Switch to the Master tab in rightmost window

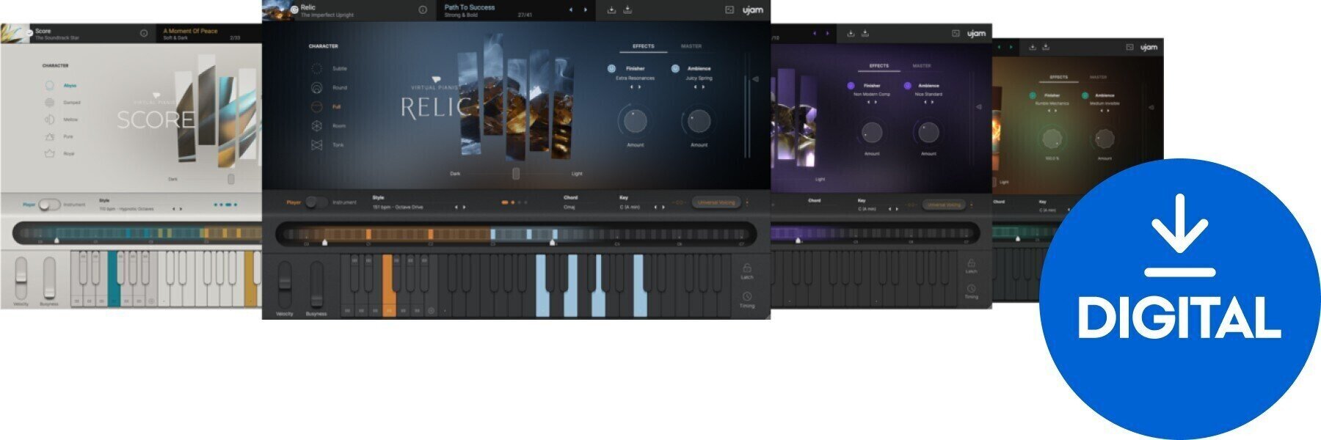(x=1098, y=77)
